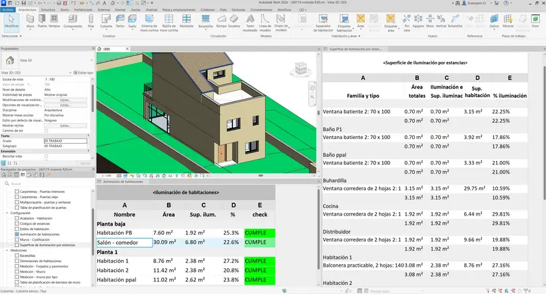Open Superficie de iluminación por estancias item
Viewport: 546px width, 294px height.
coord(47,245)
